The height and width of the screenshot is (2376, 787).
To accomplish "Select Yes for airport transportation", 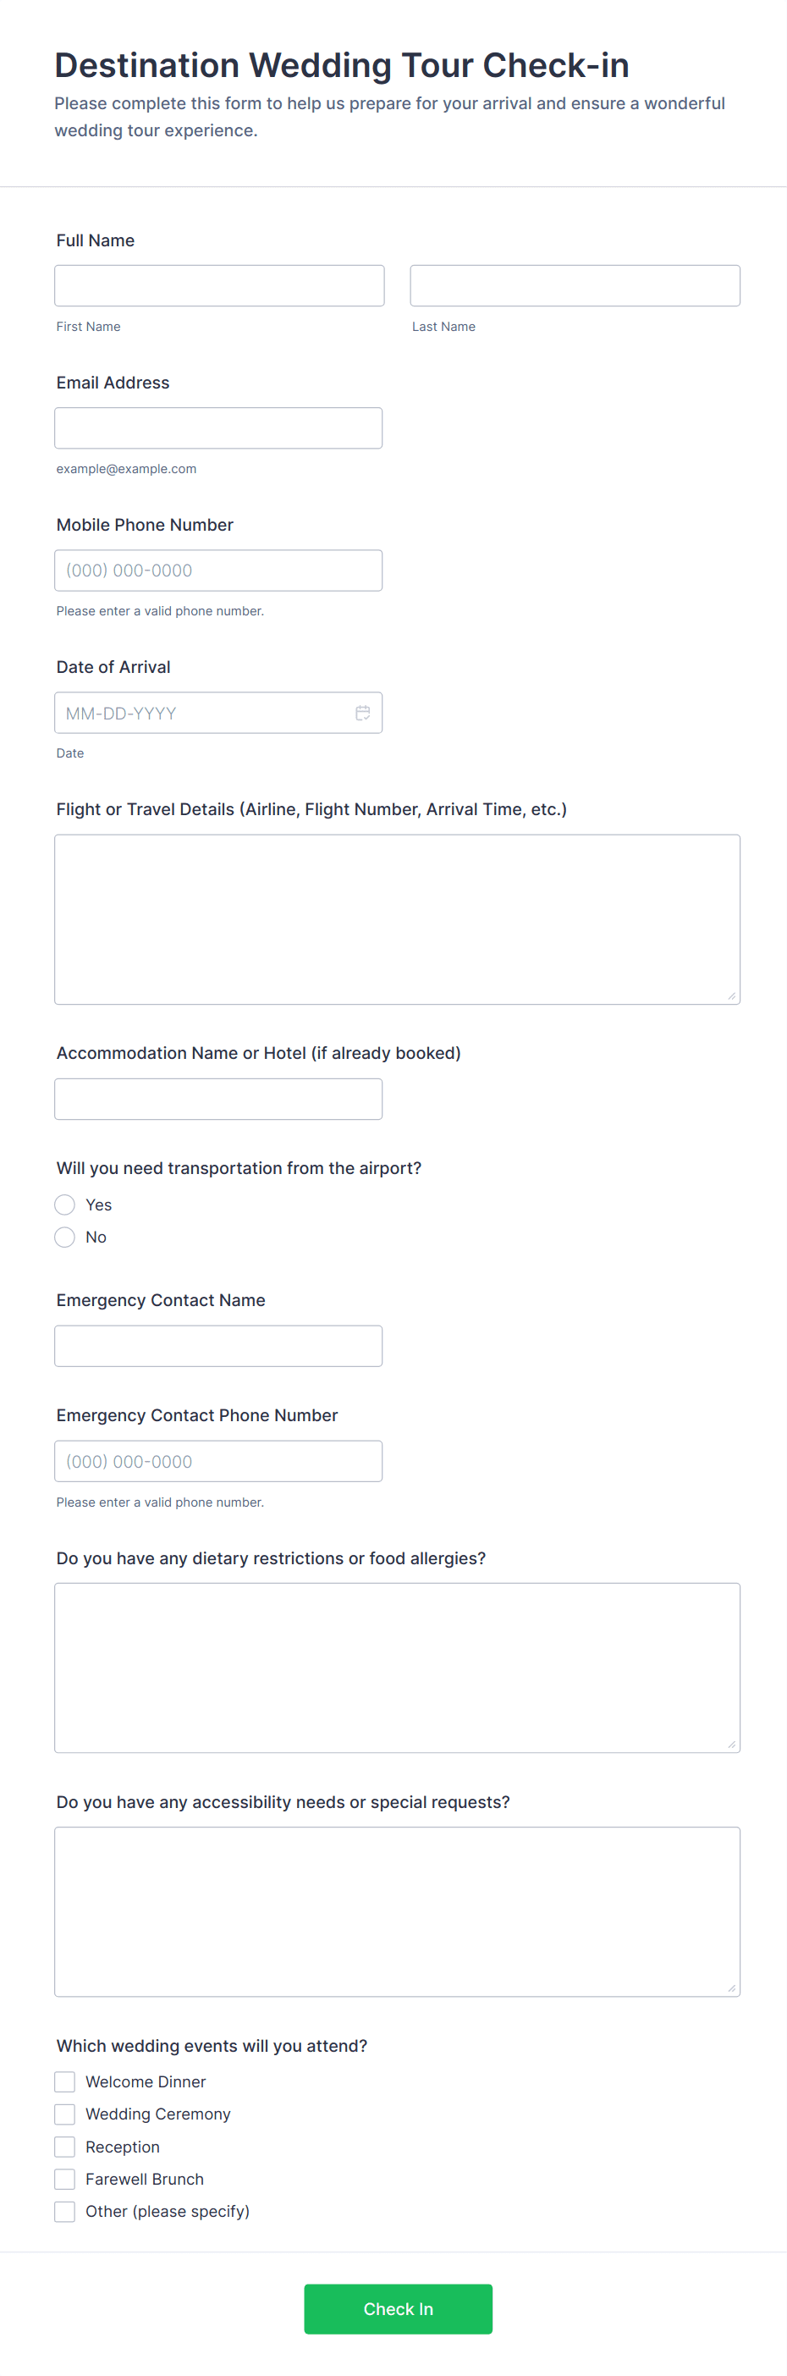I will 64,1205.
